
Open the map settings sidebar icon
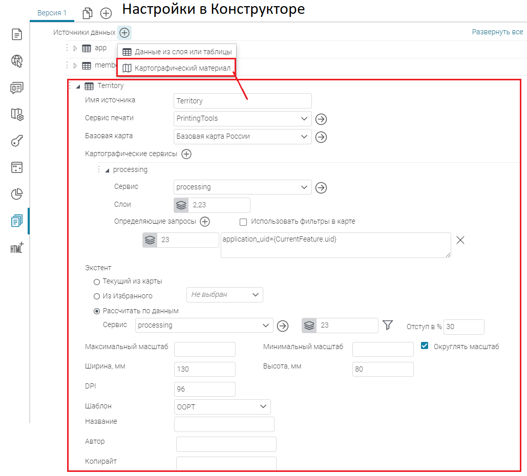point(17,115)
